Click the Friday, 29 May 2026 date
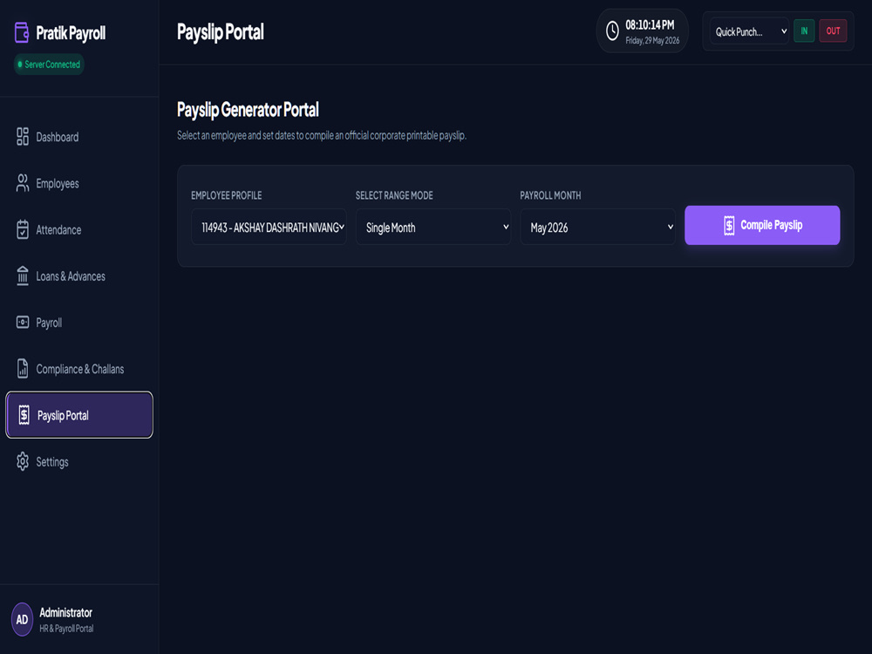This screenshot has height=654, width=872. (x=652, y=41)
